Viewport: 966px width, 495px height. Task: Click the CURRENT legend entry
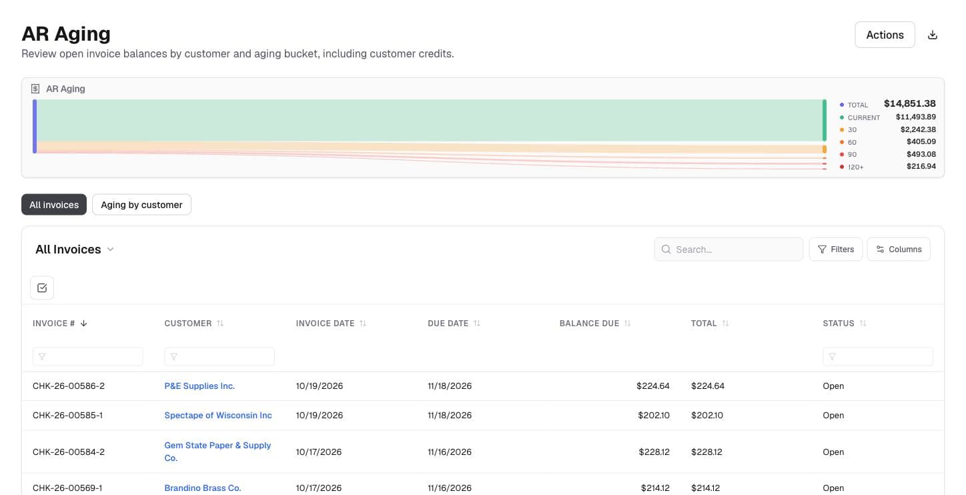(x=887, y=117)
